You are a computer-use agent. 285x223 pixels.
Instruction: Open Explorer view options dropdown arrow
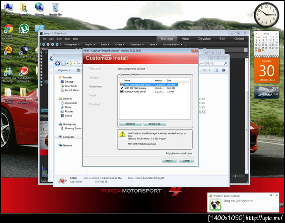click(x=209, y=70)
